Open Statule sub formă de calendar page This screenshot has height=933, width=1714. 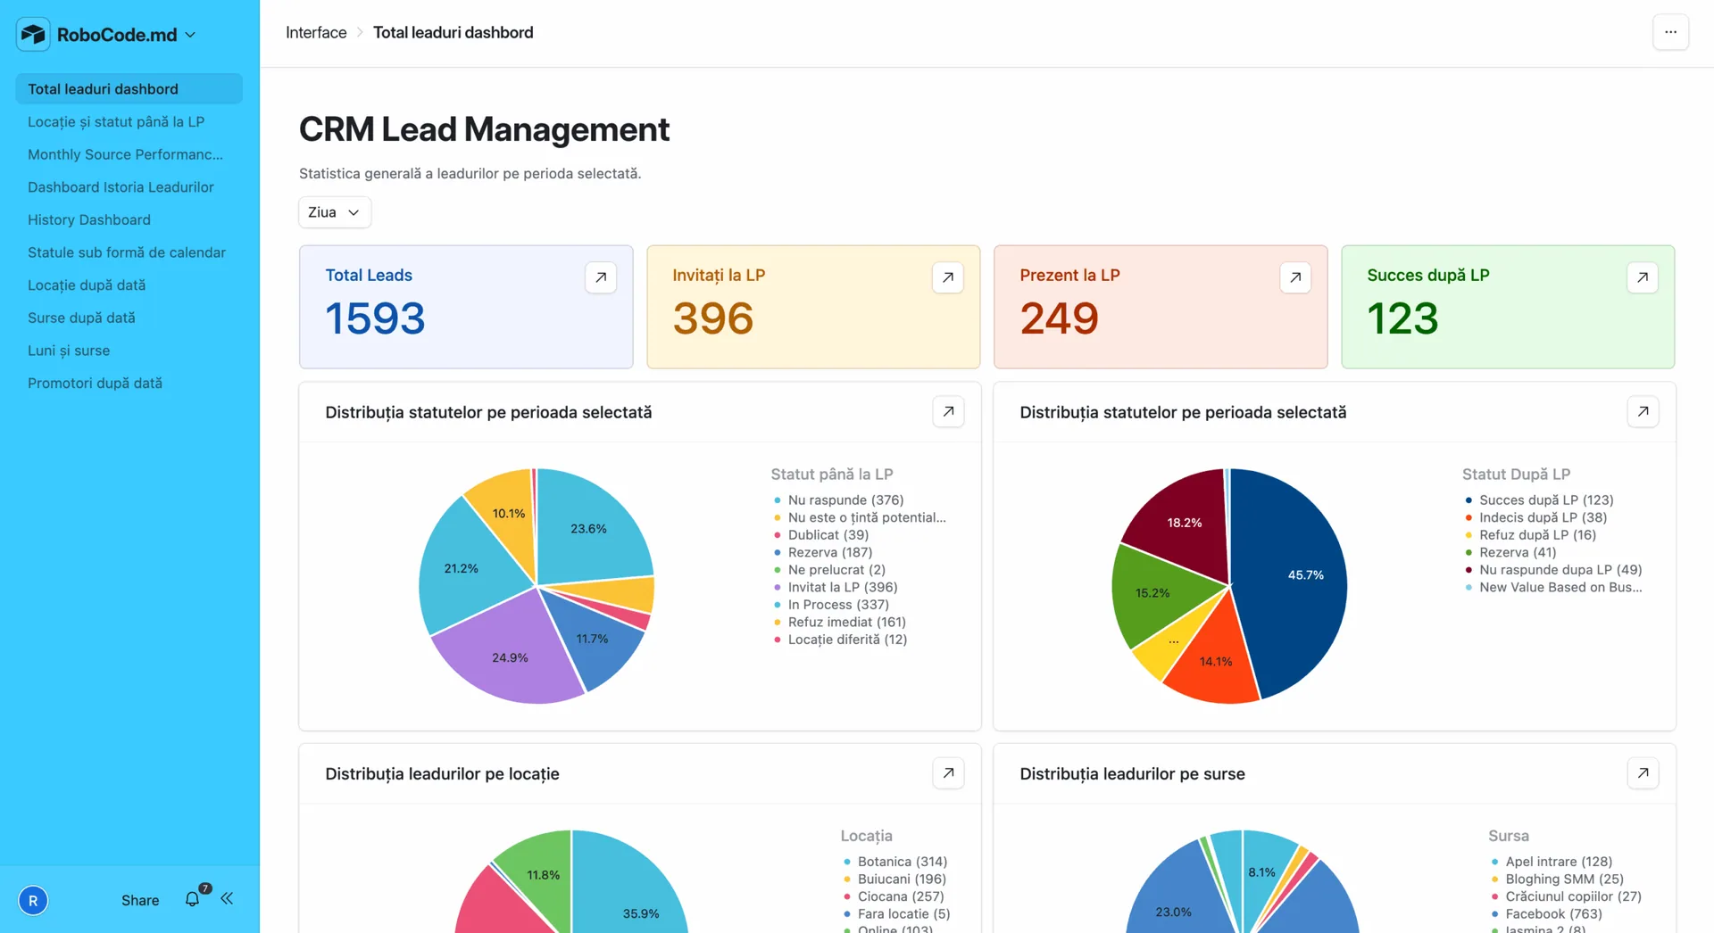coord(129,252)
